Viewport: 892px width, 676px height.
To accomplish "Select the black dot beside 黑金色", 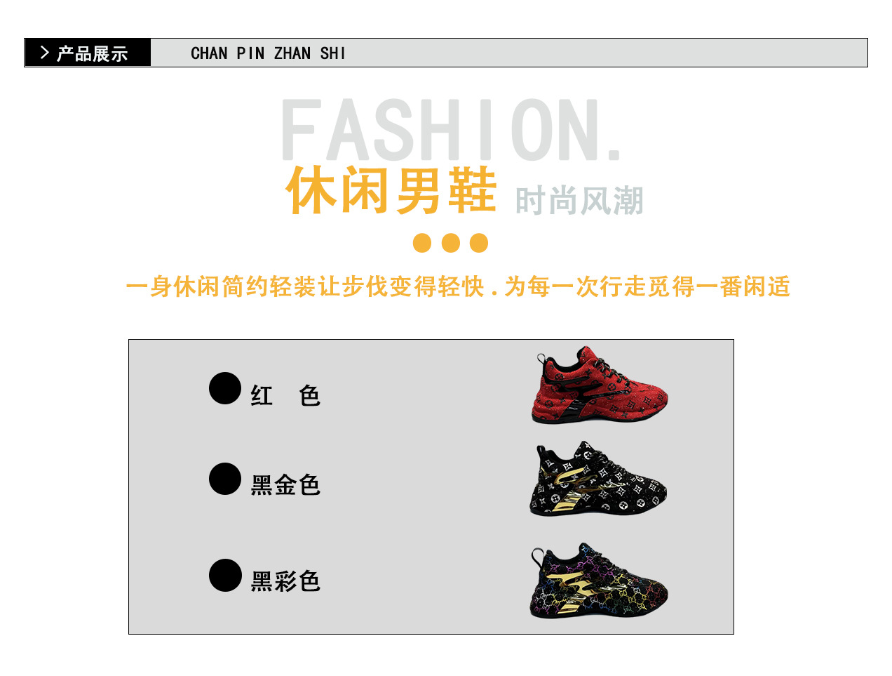I will click(x=225, y=479).
